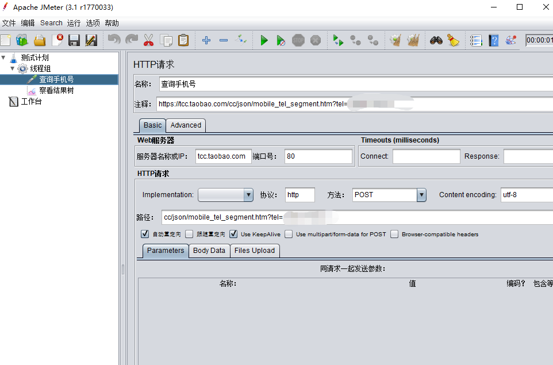
Task: Select 察看结果树 listener in tree
Action: [56, 90]
